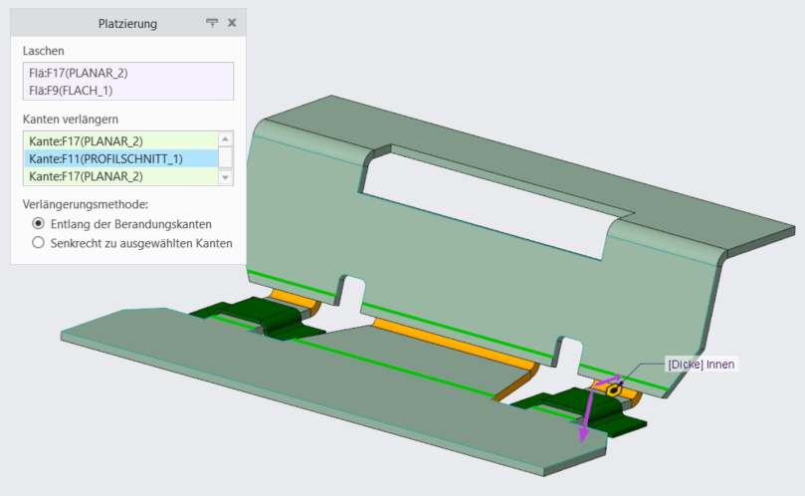Click the [Dicke] Innen label in viewport
The image size is (805, 496).
pos(701,365)
